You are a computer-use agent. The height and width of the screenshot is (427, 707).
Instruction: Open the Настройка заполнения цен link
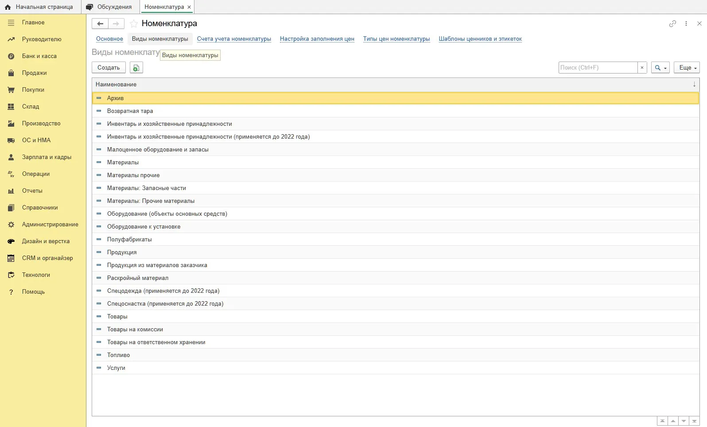317,39
